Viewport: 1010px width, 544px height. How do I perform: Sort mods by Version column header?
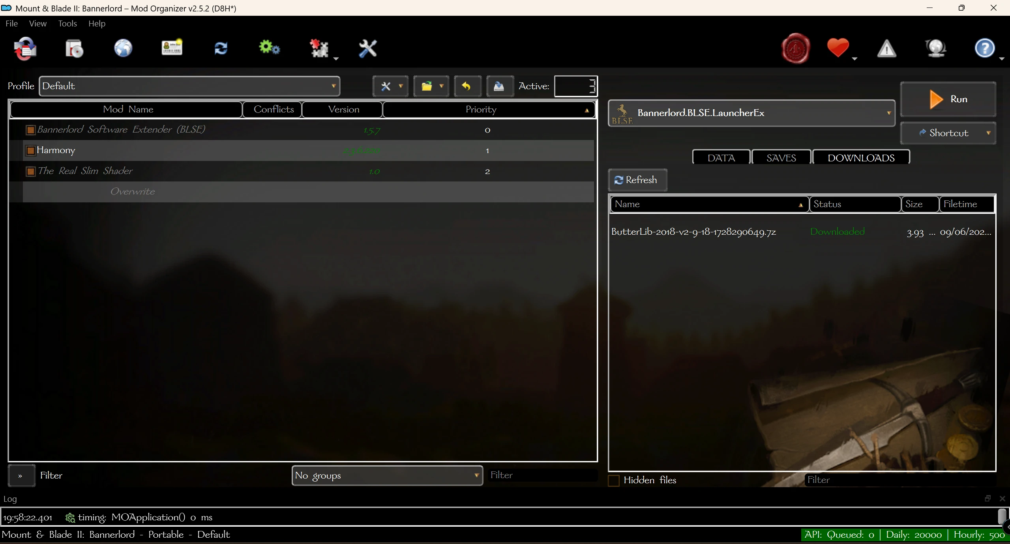pyautogui.click(x=343, y=110)
